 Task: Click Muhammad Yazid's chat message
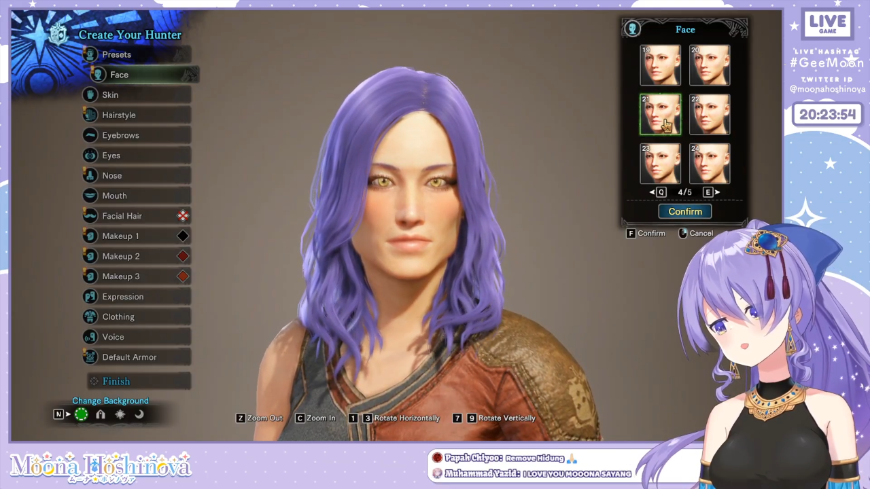coord(532,473)
